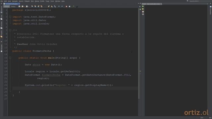Click the Find Selection toolbar icon
This screenshot has width=212, height=119.
pos(32,6)
